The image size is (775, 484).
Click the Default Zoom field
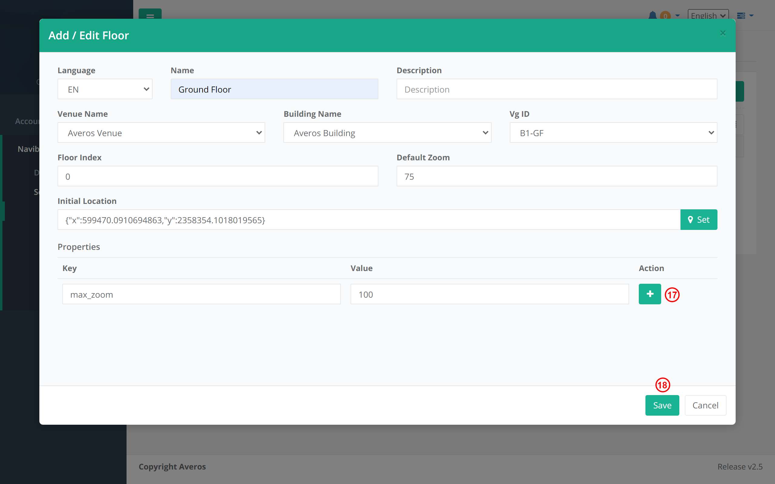click(x=557, y=176)
